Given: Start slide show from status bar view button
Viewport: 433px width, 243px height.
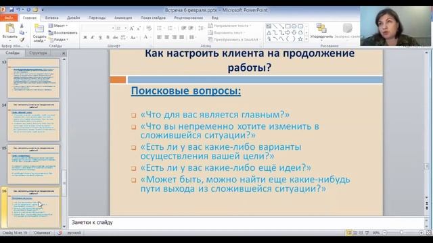Looking at the screenshot, I should [367, 233].
